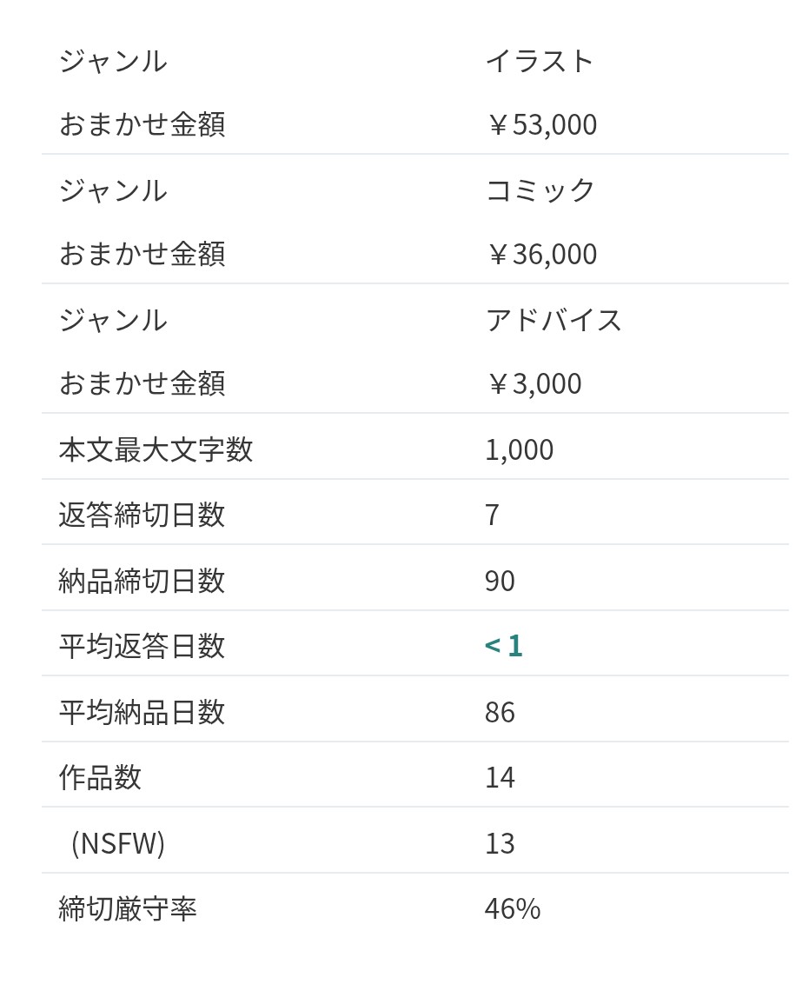
Task: Click the 平均納品日数 label
Action: pos(142,712)
